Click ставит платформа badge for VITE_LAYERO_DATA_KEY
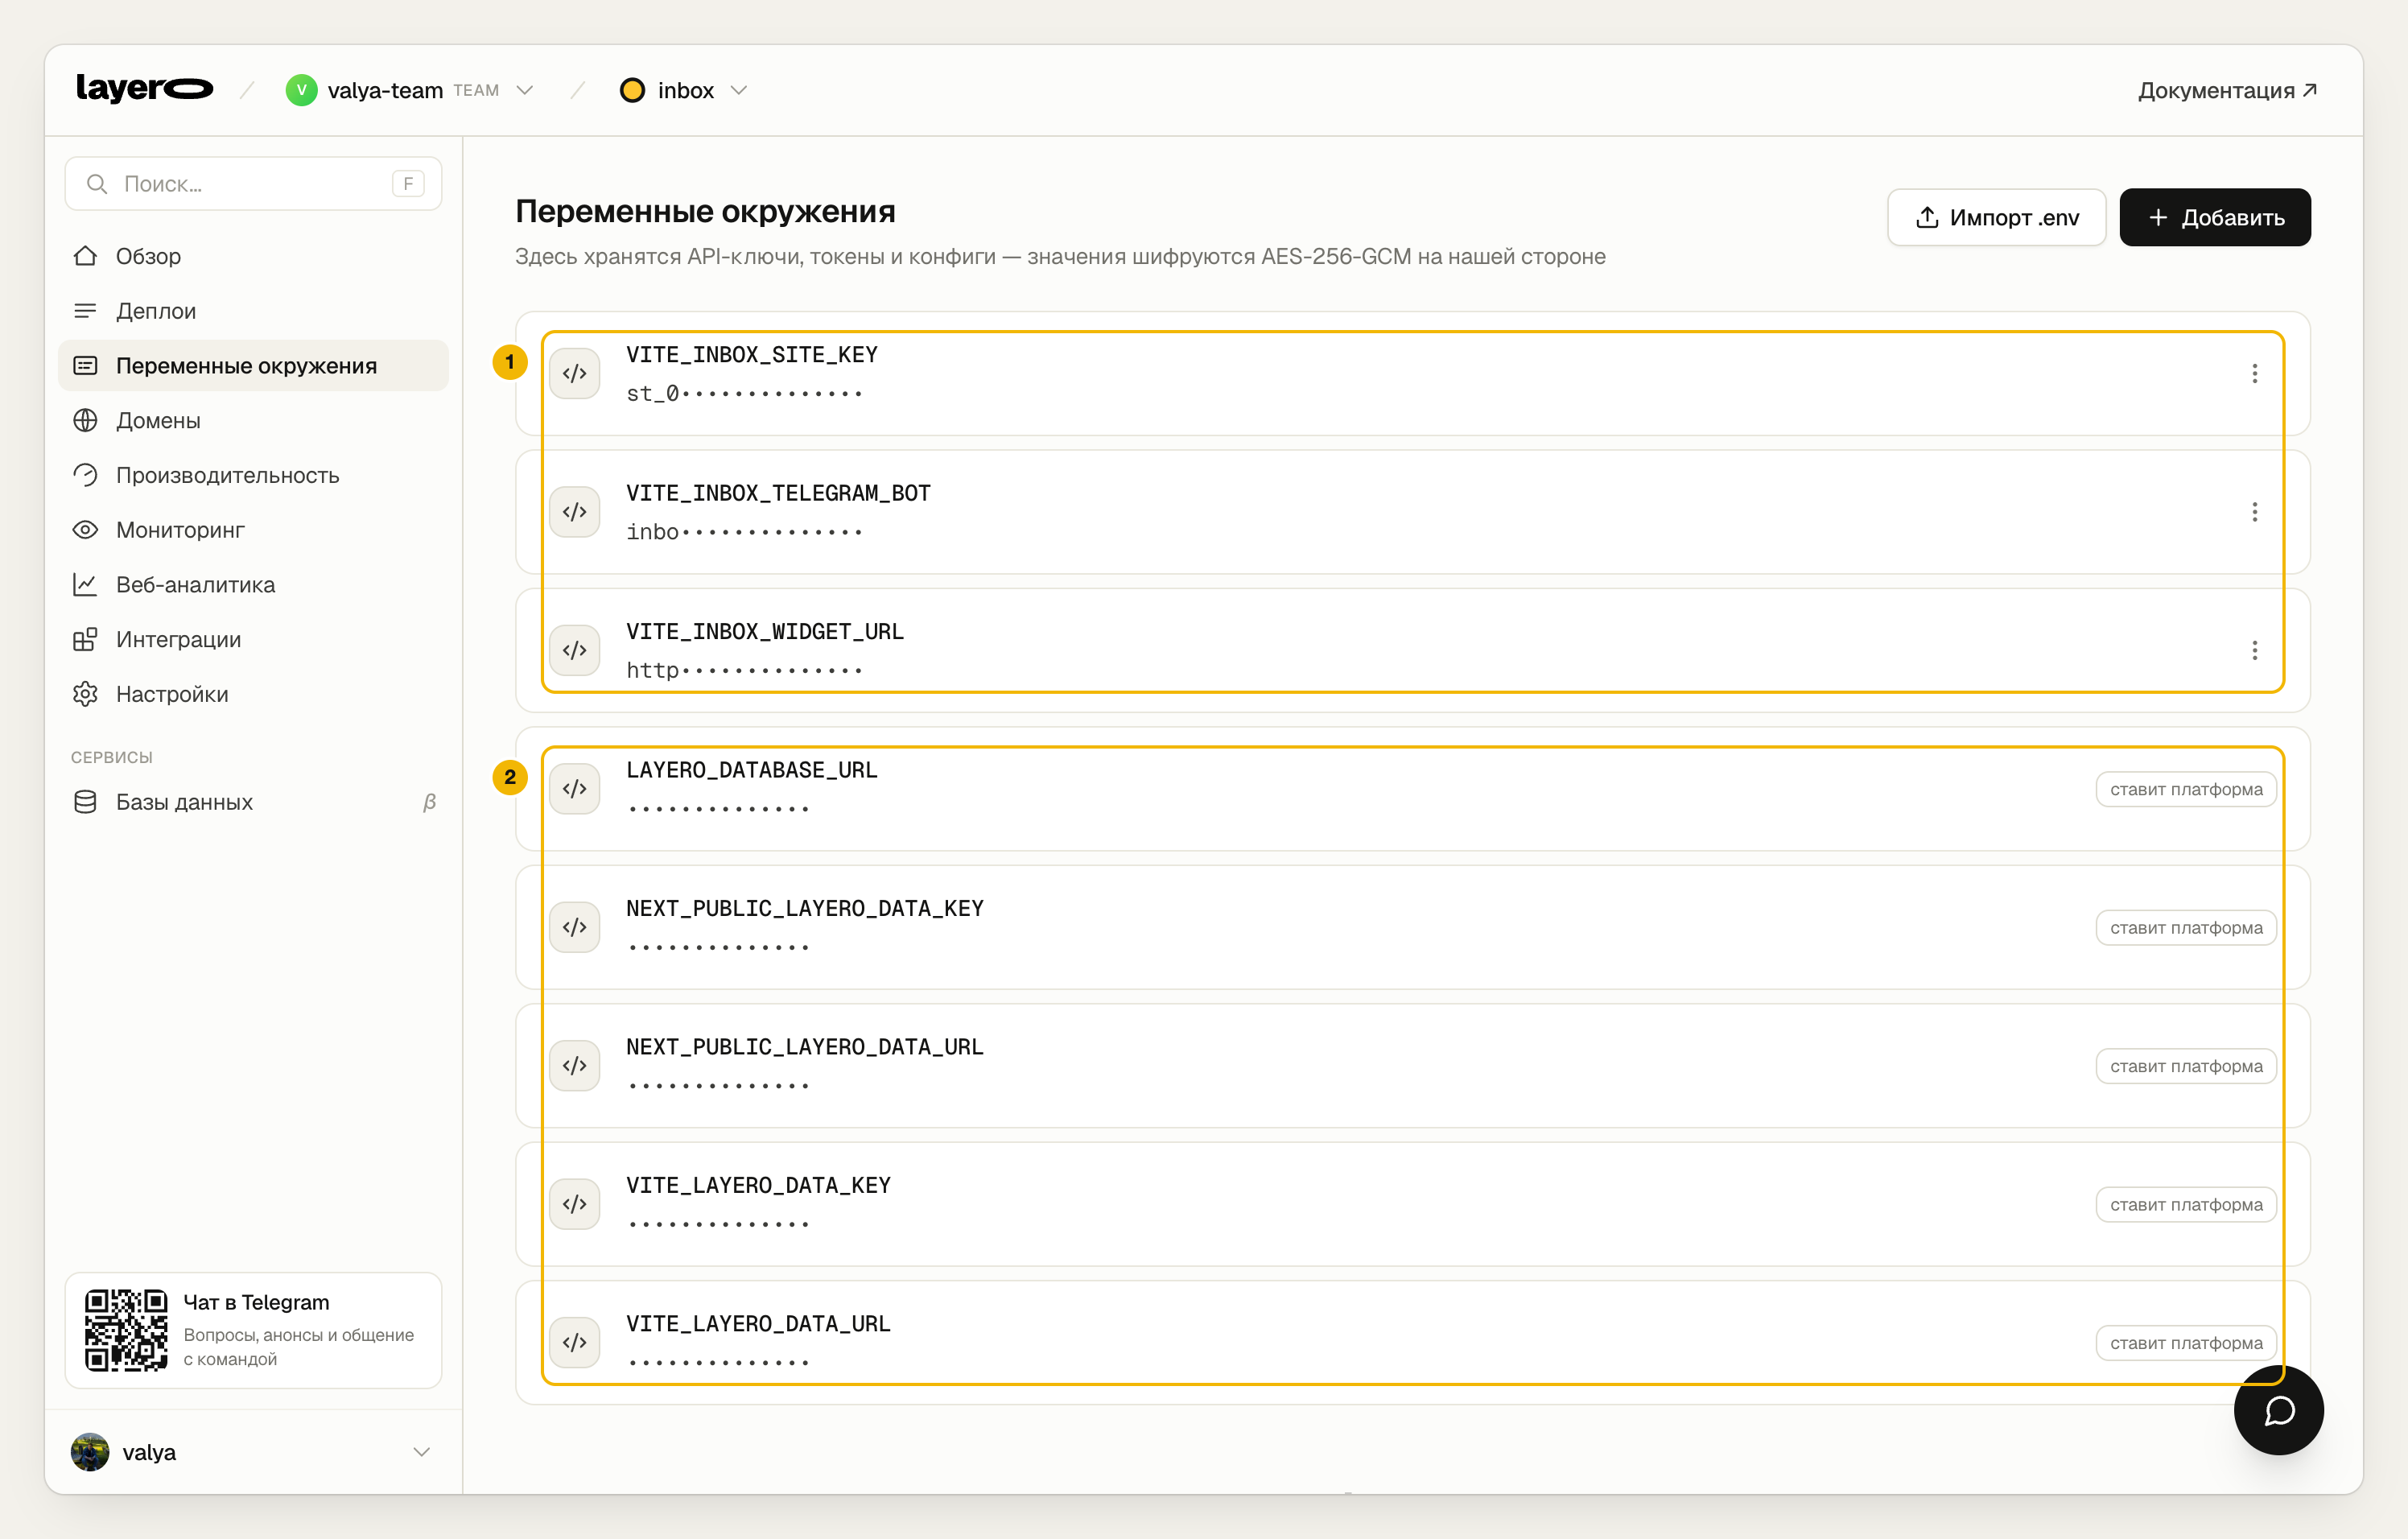 (2186, 1204)
